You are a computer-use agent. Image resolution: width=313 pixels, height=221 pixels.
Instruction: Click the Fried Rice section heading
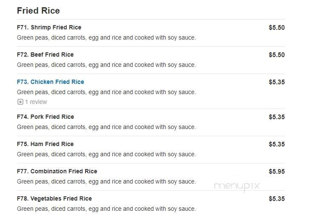tap(38, 11)
